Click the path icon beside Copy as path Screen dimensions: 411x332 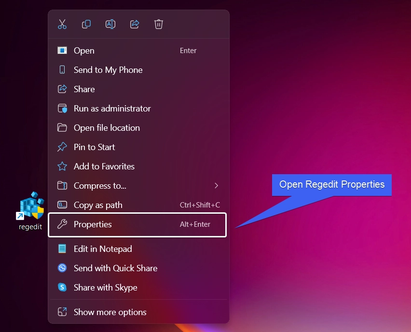point(62,205)
